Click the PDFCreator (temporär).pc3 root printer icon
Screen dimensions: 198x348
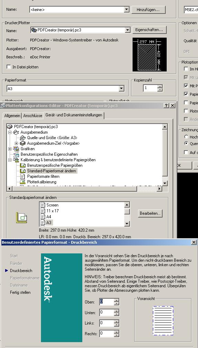pos(10,127)
